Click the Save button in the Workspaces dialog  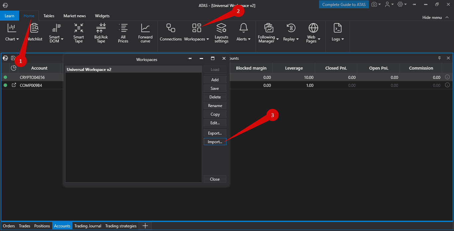tap(215, 88)
